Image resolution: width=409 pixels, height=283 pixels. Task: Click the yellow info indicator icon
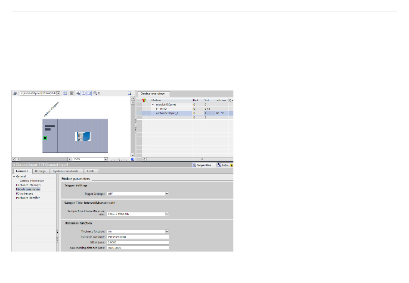[x=231, y=165]
